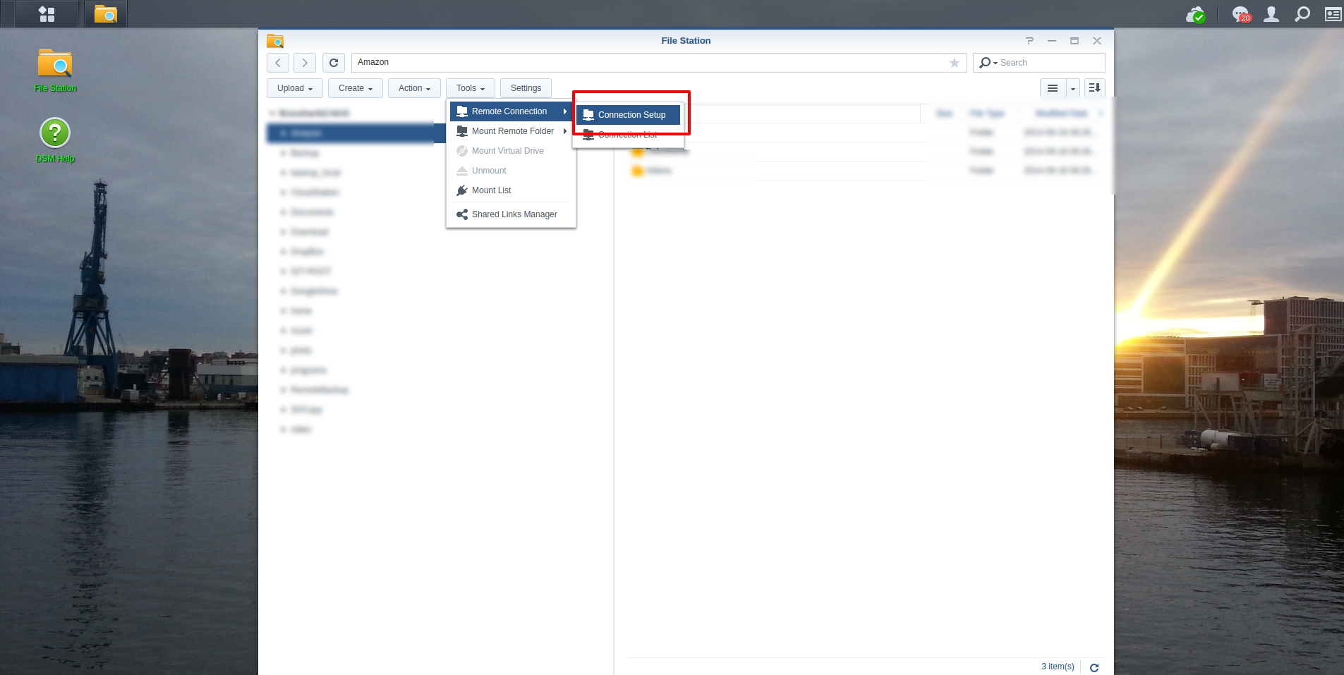Open the Action dropdown
This screenshot has height=675, width=1344.
pyautogui.click(x=414, y=88)
